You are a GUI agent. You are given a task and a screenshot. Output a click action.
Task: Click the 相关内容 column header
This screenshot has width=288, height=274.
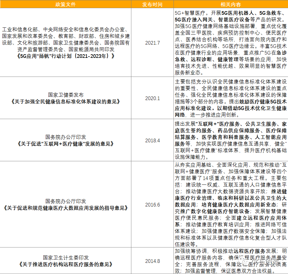[x=230, y=5]
